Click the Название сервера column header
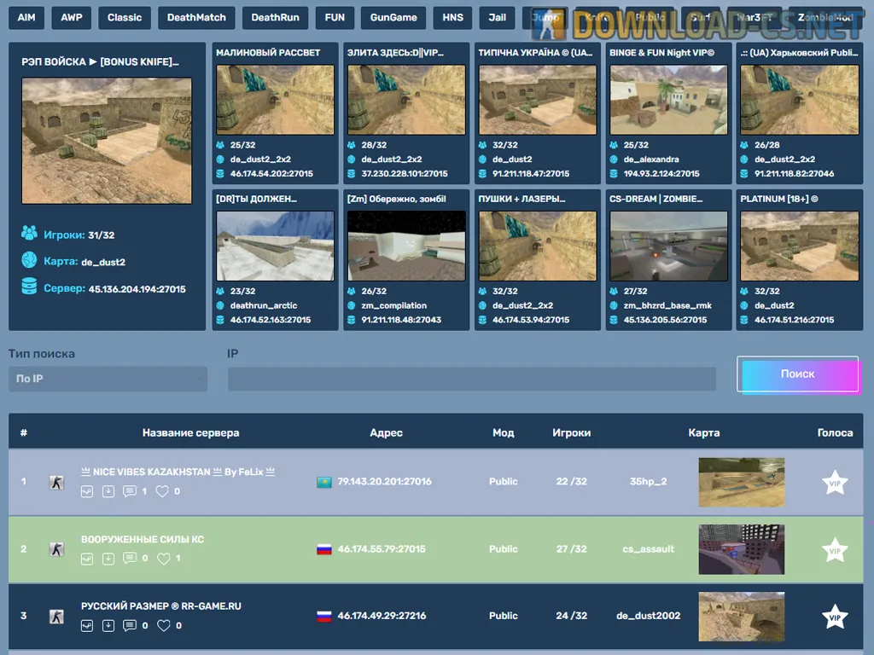 190,432
